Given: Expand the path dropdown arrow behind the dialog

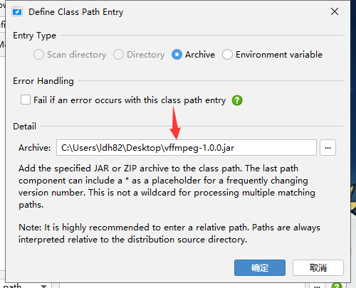Looking at the screenshot, I should click(44, 286).
